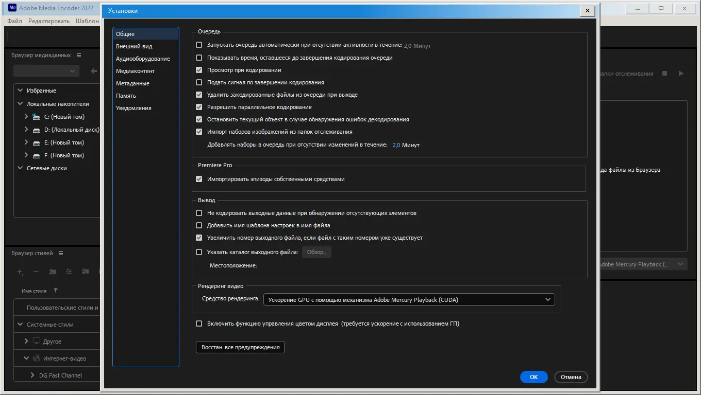Select the Общие settings category
This screenshot has height=395, width=701.
(146, 34)
